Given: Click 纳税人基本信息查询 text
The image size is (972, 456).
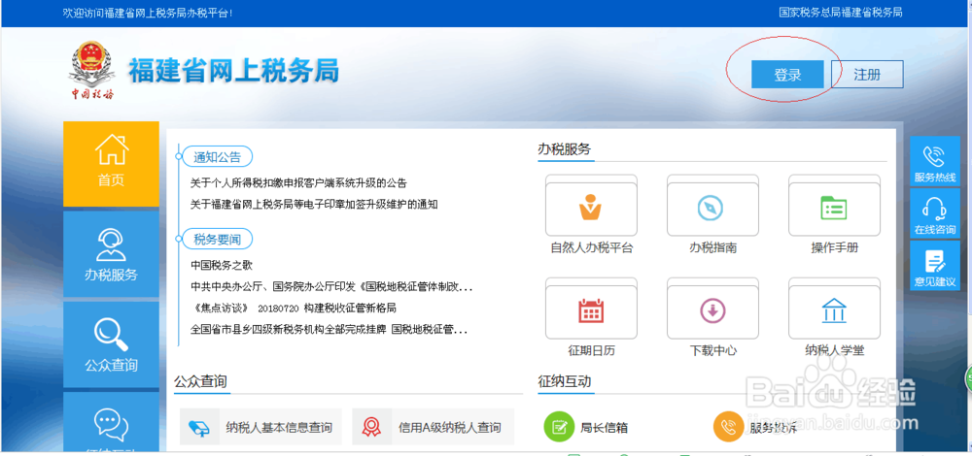Looking at the screenshot, I should [279, 428].
